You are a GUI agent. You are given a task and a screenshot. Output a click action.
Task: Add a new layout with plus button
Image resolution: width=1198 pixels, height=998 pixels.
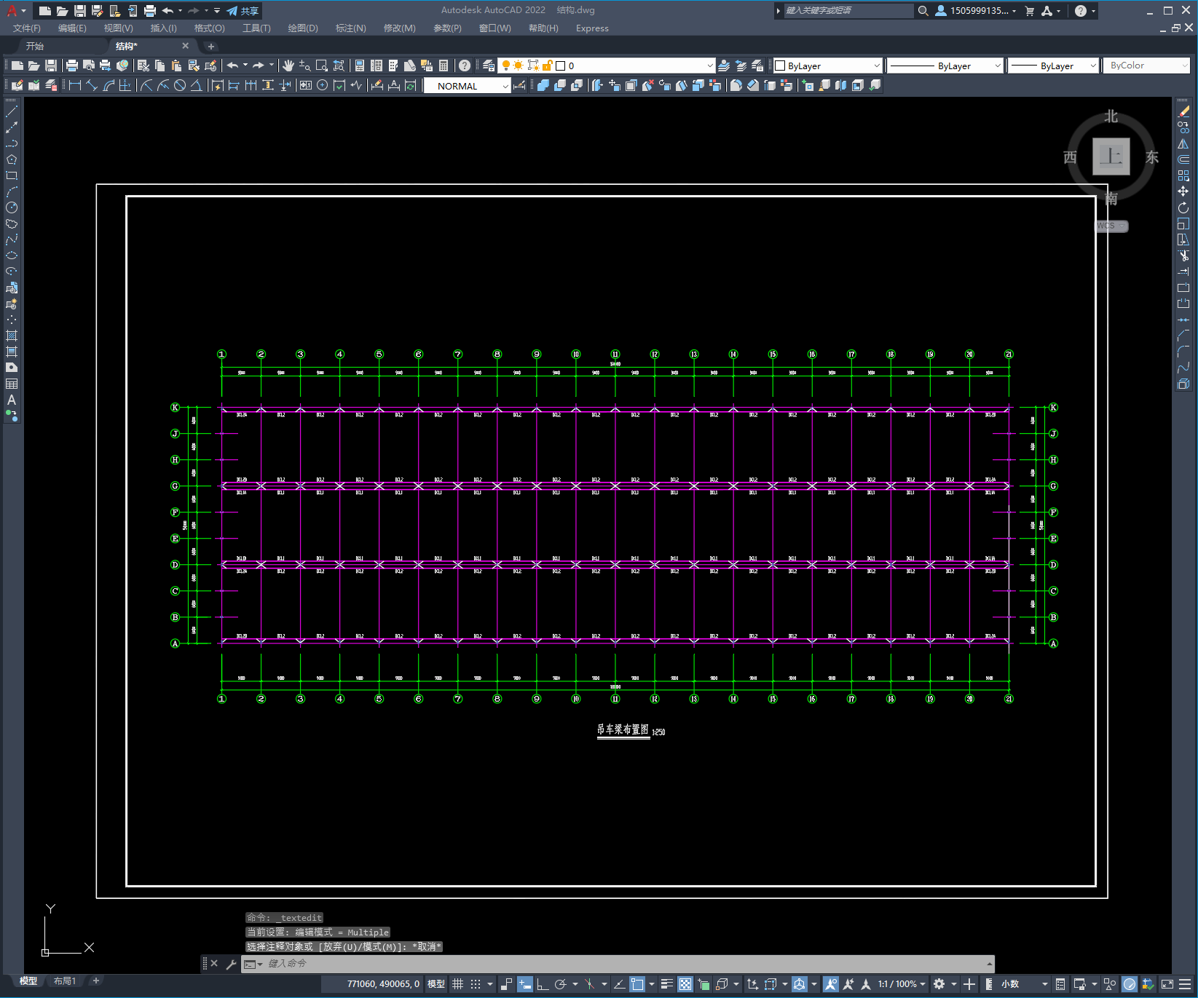(x=95, y=981)
